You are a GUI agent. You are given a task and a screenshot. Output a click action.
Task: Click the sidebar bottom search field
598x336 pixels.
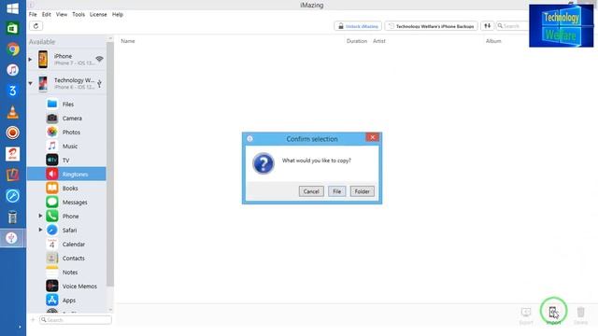click(76, 319)
